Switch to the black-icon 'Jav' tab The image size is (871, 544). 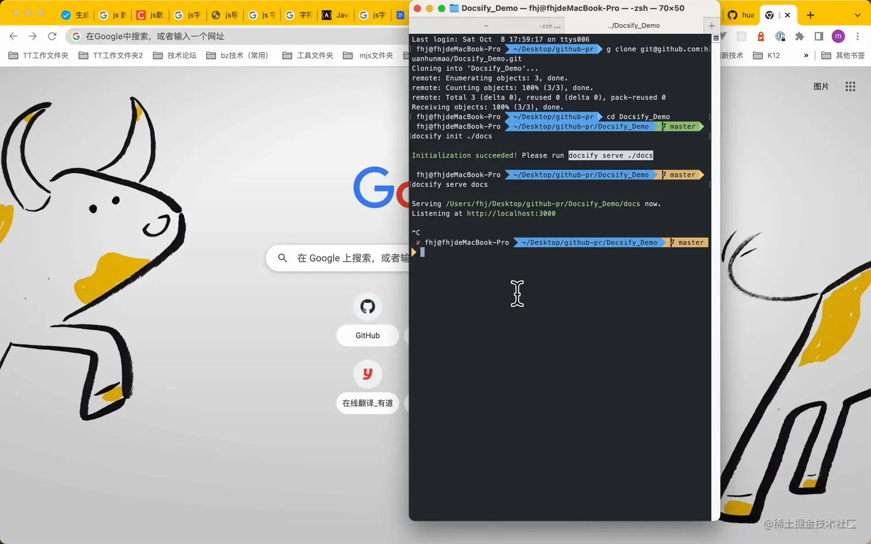(336, 15)
